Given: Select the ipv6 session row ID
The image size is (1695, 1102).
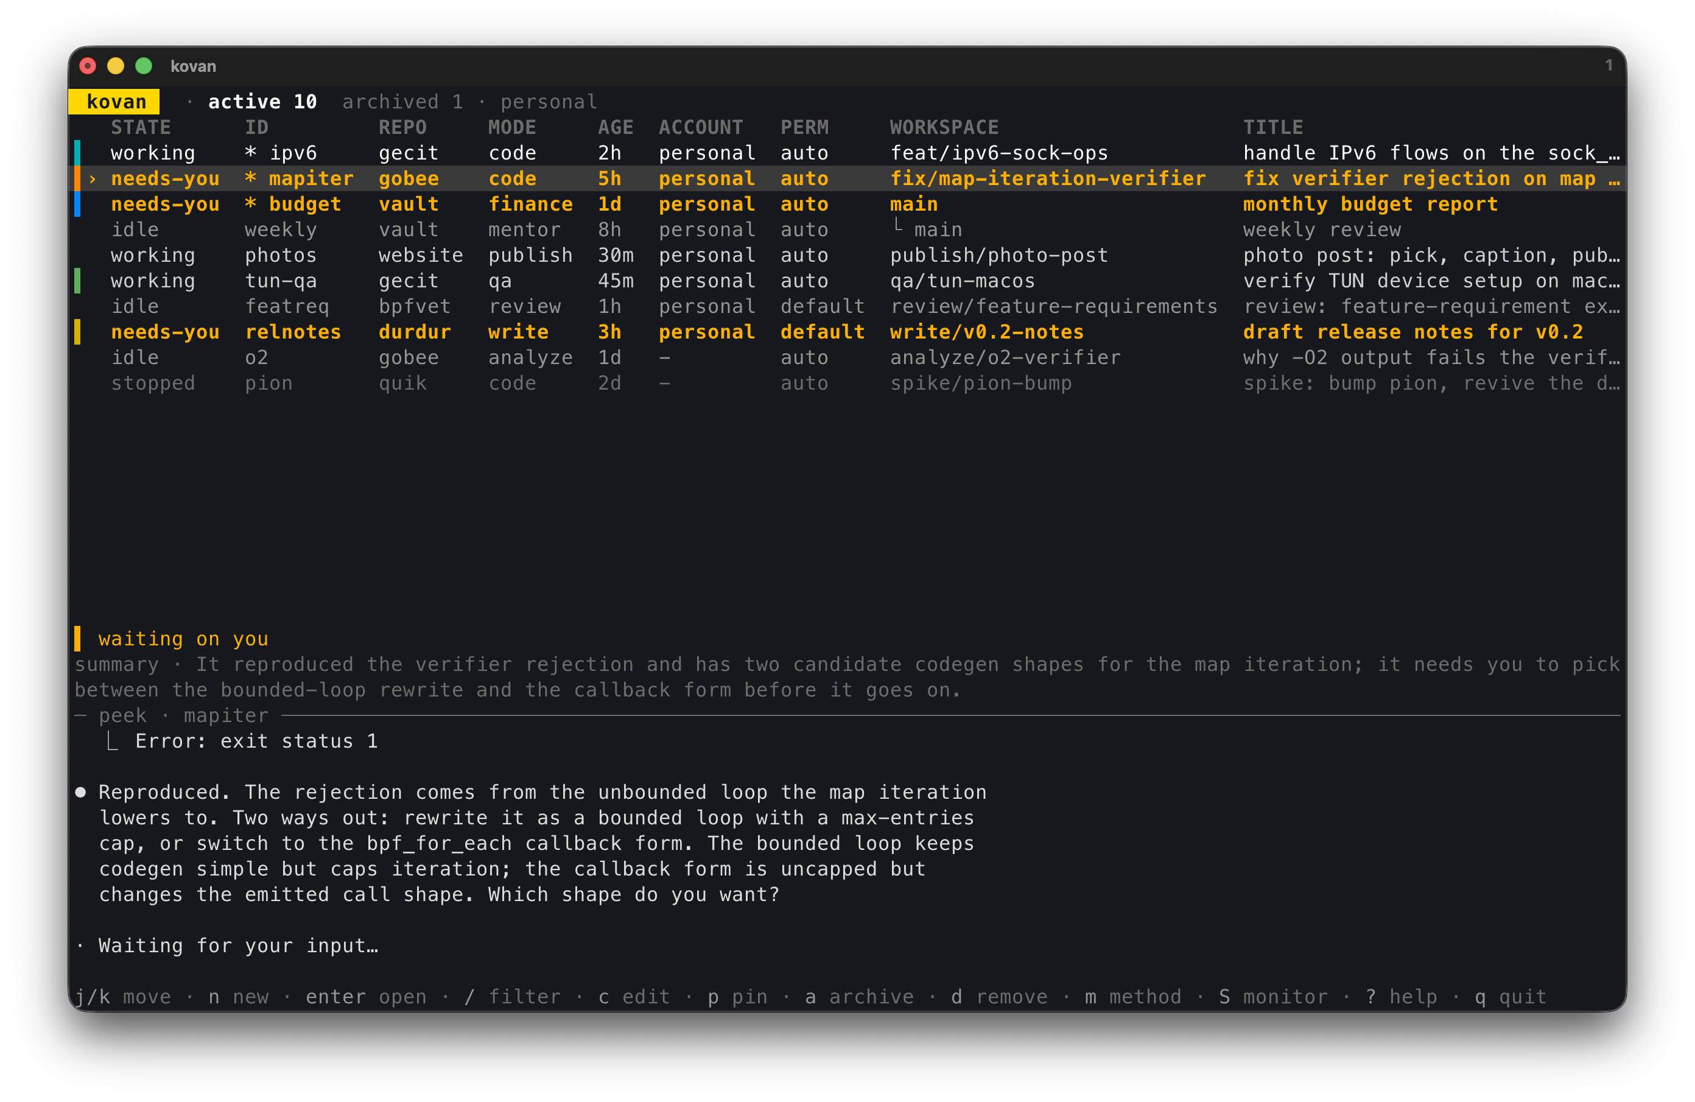Looking at the screenshot, I should click(x=293, y=153).
